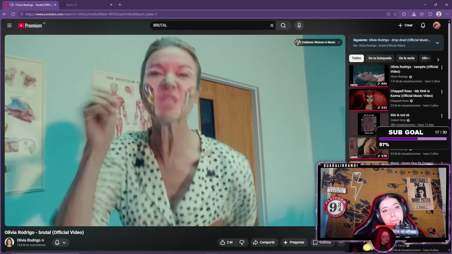Click 'Mix: Olivia Rodrigo - brutal' subtitle
This screenshot has height=254, width=452.
tap(379, 46)
